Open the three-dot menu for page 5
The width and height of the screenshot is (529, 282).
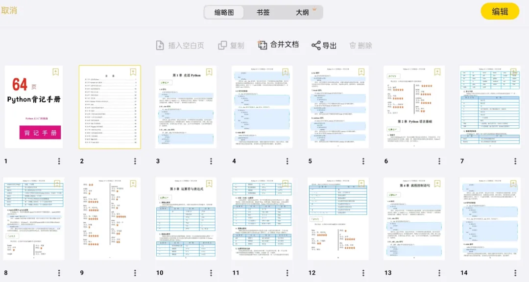363,161
